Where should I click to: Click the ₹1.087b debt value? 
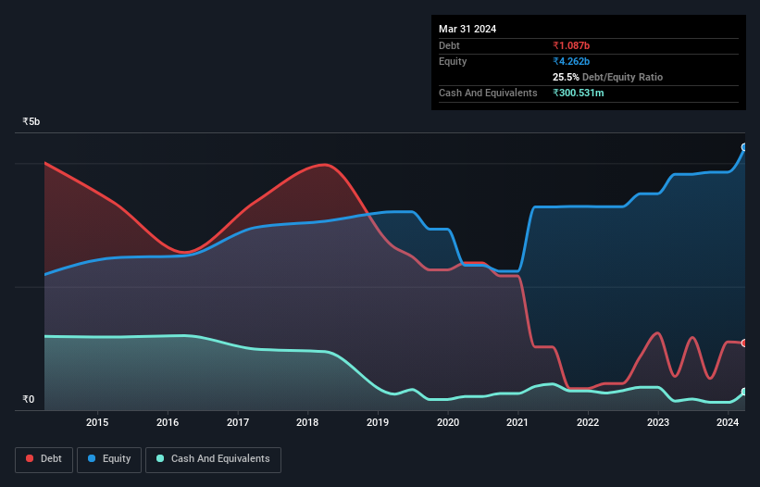(x=571, y=45)
